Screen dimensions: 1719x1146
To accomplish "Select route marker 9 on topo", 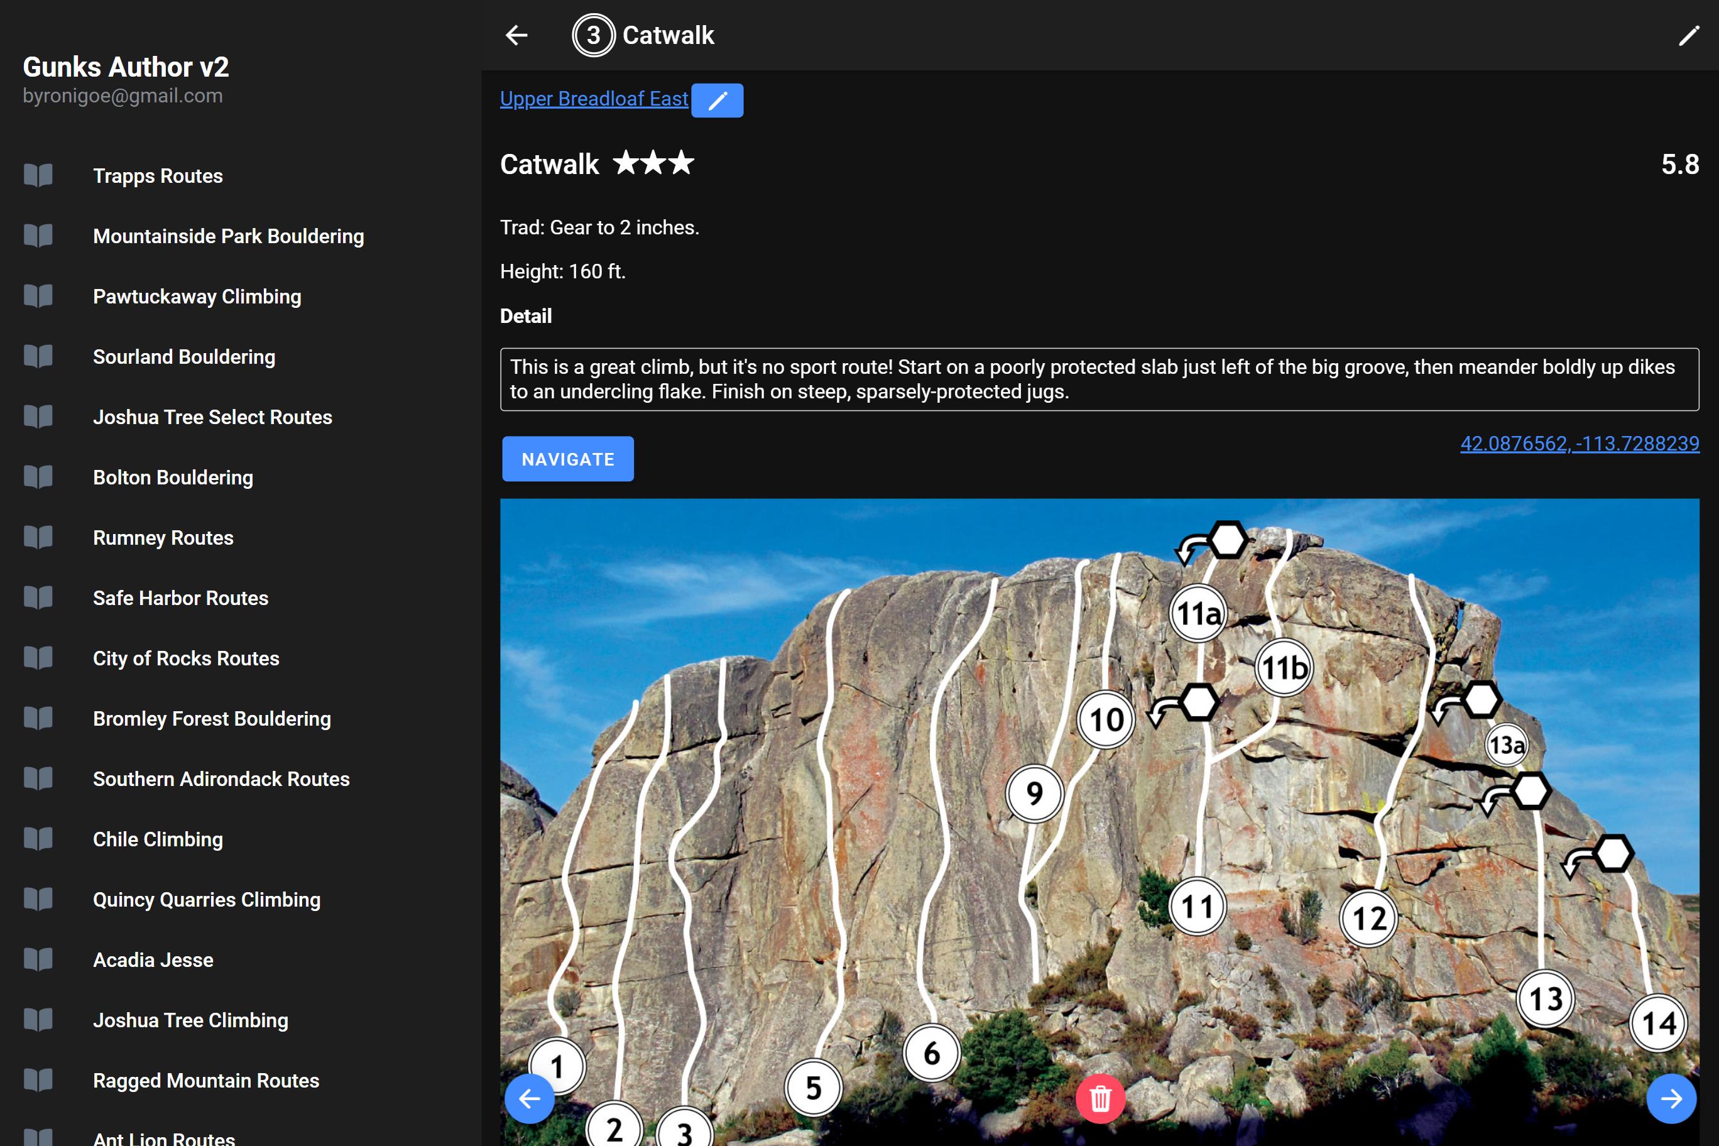I will pyautogui.click(x=1034, y=793).
